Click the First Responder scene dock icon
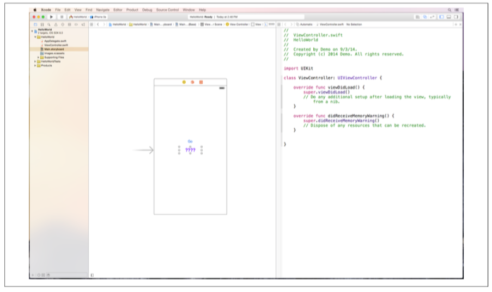This screenshot has width=492, height=292. click(192, 82)
